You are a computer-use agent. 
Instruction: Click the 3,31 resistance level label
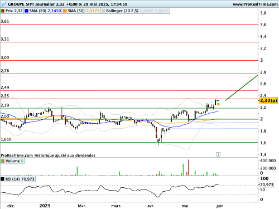[5, 39]
